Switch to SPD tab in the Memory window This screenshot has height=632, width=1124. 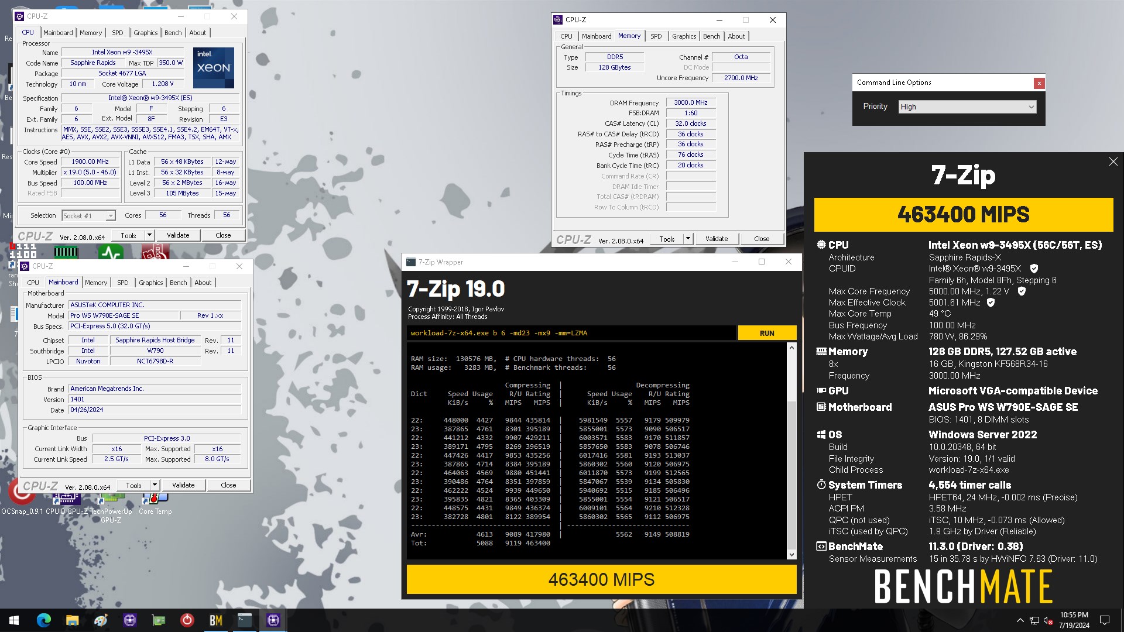pyautogui.click(x=656, y=36)
